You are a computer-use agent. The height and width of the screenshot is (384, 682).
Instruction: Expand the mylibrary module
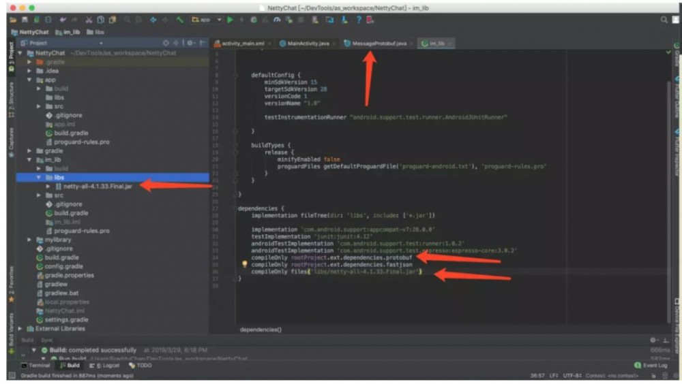coord(29,240)
